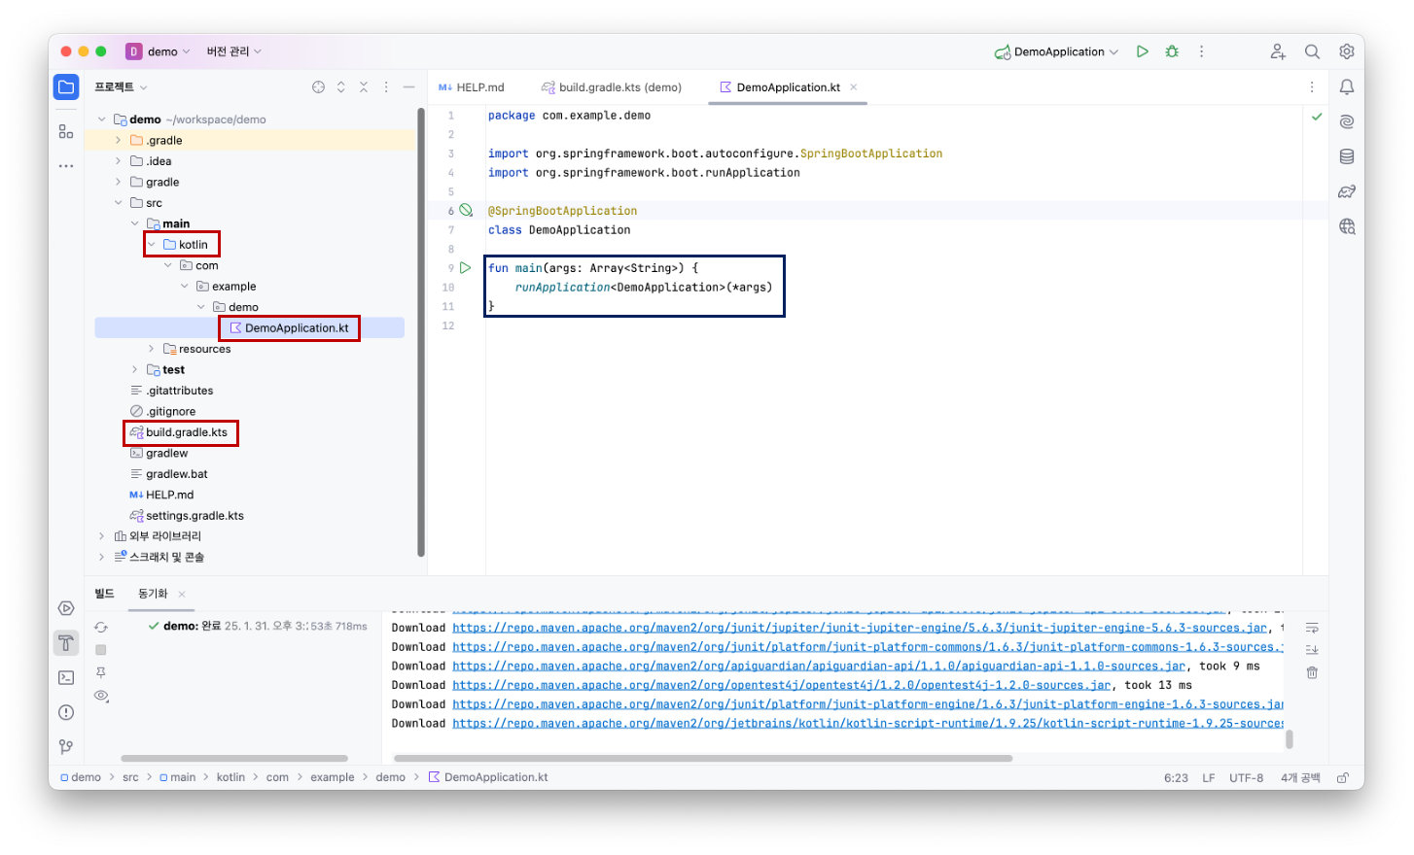Open the demo project dropdown
This screenshot has width=1414, height=855.
coord(159,51)
